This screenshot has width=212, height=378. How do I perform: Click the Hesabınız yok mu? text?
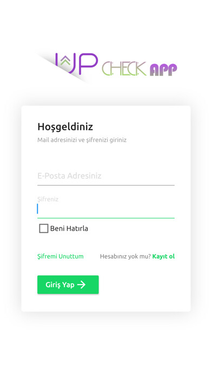(125, 256)
